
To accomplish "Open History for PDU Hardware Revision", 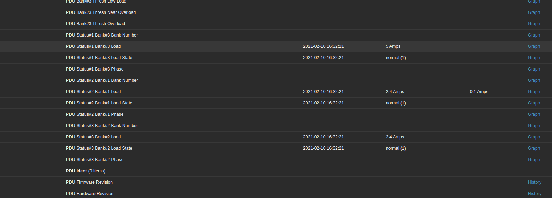I will click(534, 194).
